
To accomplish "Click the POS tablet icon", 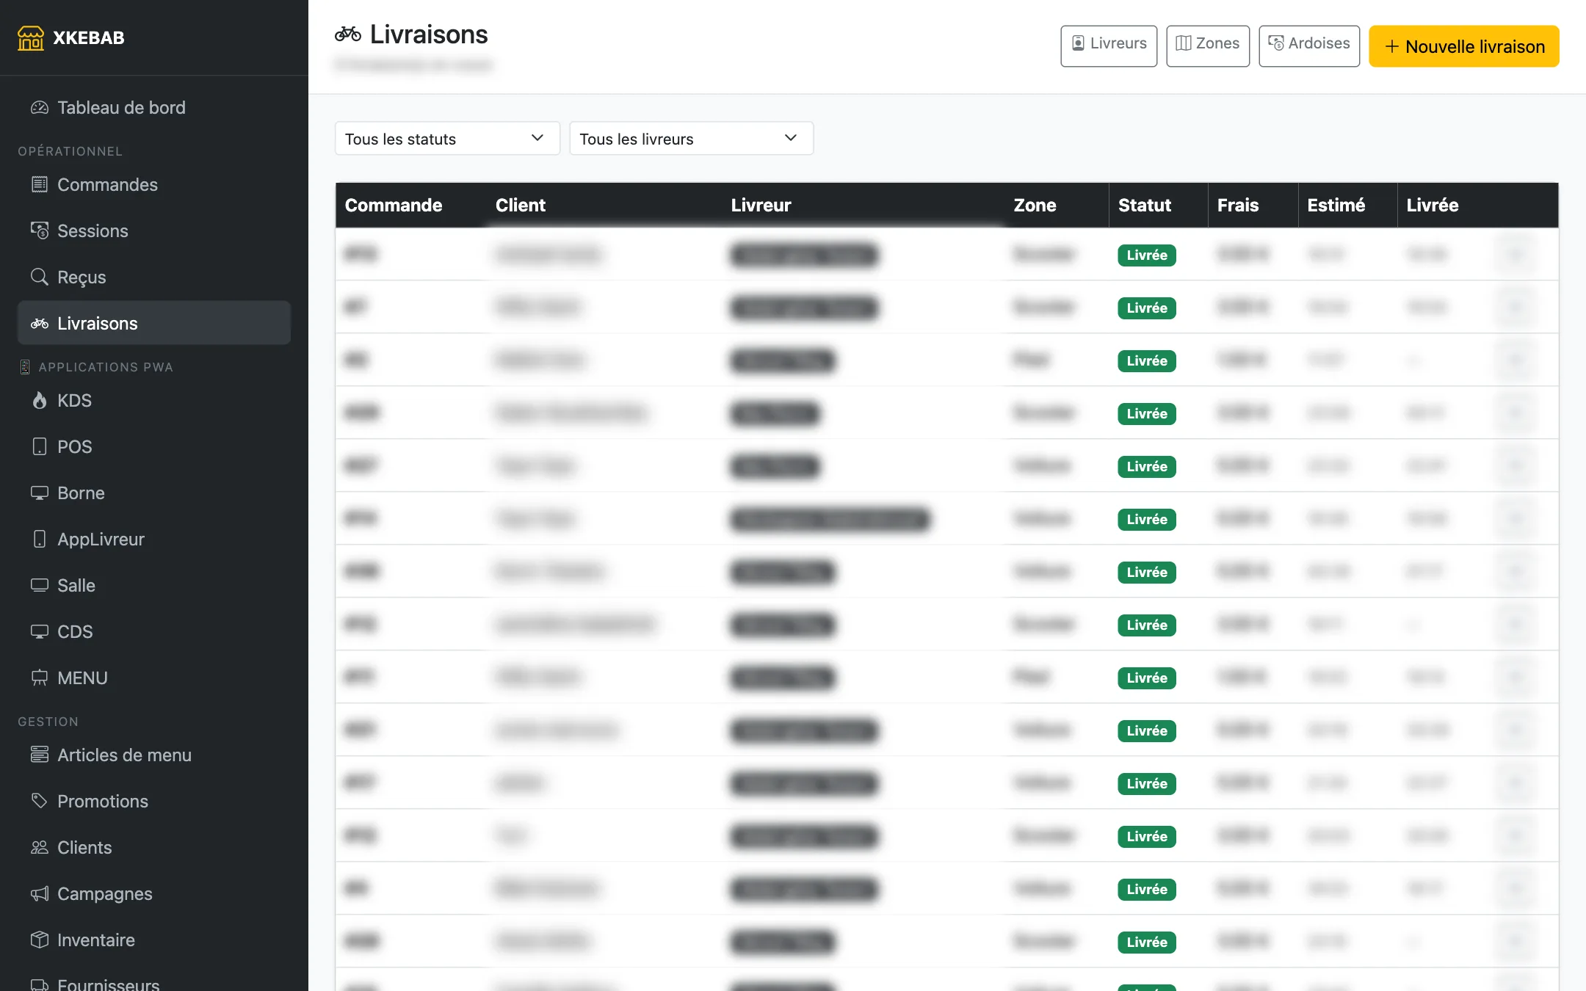I will (x=40, y=446).
